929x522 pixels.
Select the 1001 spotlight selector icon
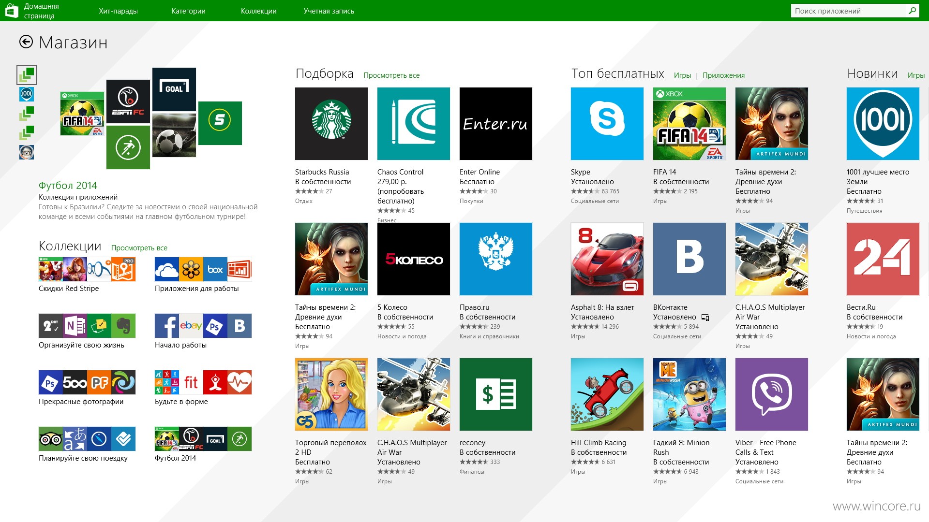coord(27,94)
